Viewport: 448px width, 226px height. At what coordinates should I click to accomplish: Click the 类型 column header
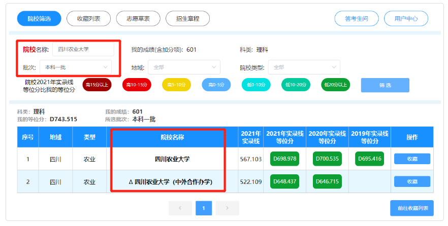click(x=89, y=137)
